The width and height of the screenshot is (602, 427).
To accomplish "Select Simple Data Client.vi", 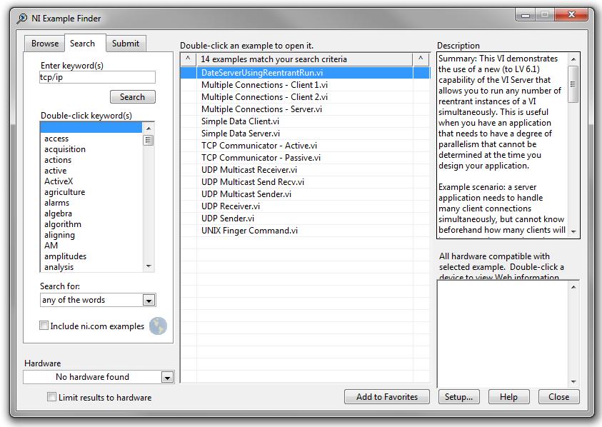I will (x=305, y=121).
